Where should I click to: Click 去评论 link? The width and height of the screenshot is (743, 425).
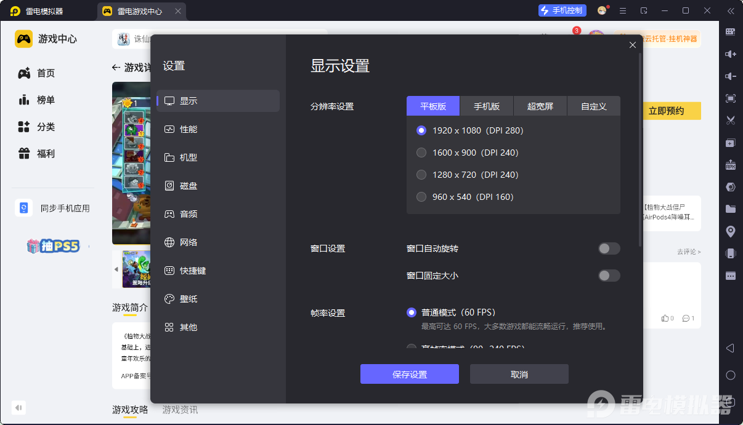pyautogui.click(x=689, y=252)
